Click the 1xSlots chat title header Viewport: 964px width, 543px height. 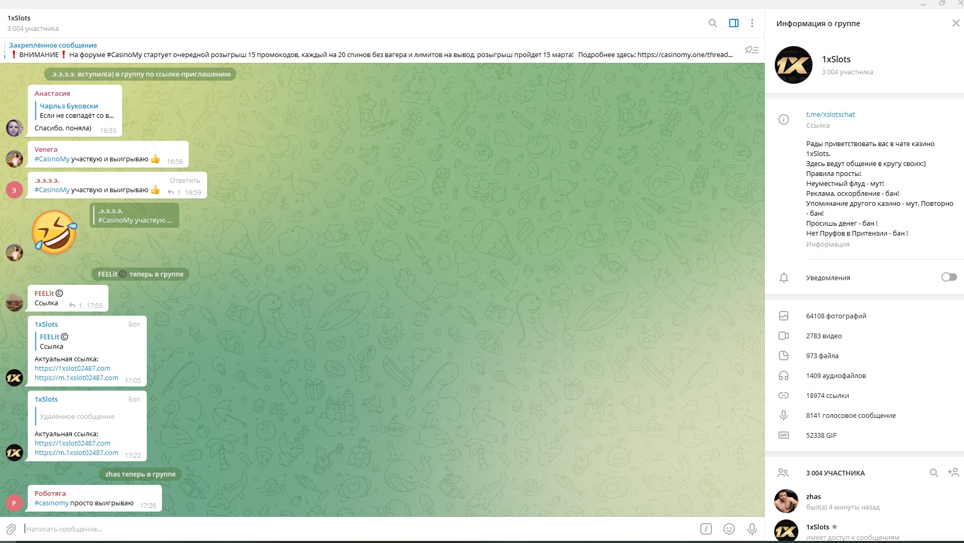tap(19, 18)
